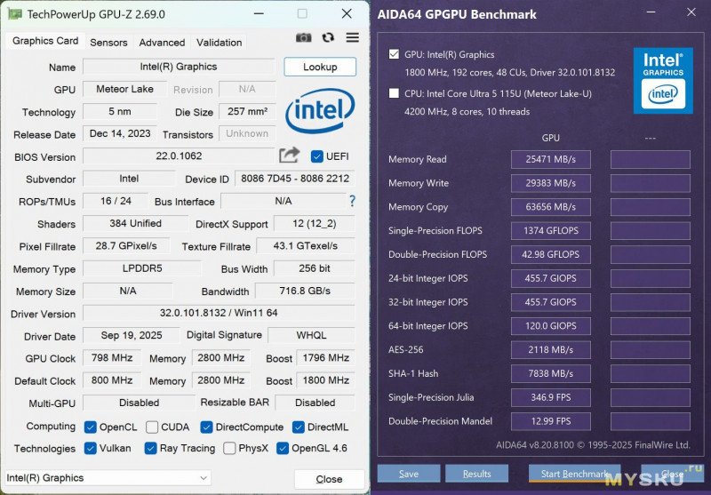
Task: Uncheck the GPU: Intel(R) Graphics checkbox
Action: point(394,54)
